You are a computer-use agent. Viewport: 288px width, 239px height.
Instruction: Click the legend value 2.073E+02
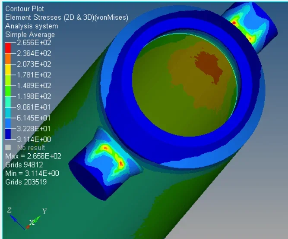point(34,64)
